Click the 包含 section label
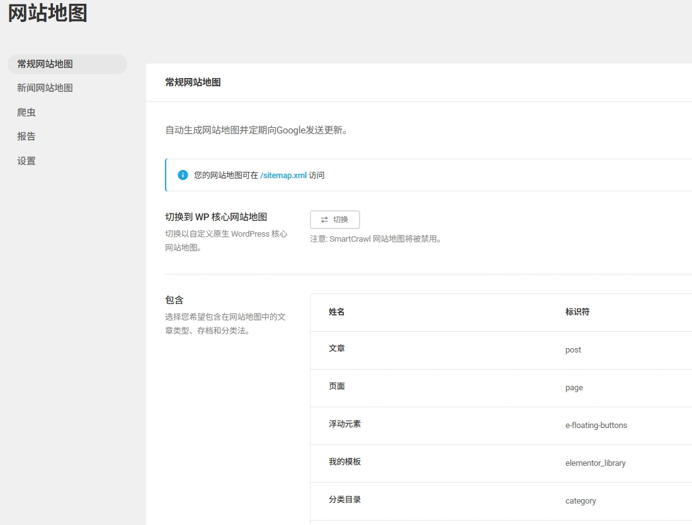The image size is (692, 525). pyautogui.click(x=174, y=300)
